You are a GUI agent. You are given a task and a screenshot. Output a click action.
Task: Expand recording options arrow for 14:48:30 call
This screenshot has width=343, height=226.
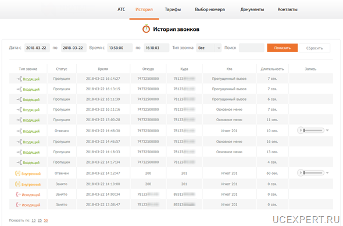(x=327, y=130)
